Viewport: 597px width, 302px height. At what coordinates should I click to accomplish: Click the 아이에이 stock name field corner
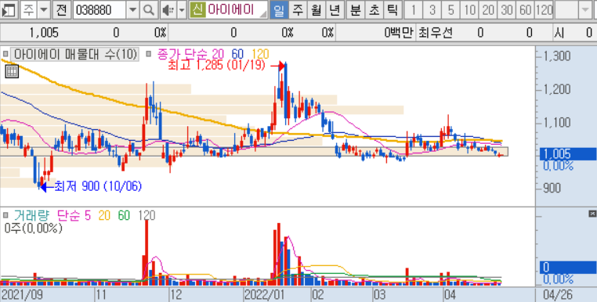click(263, 14)
